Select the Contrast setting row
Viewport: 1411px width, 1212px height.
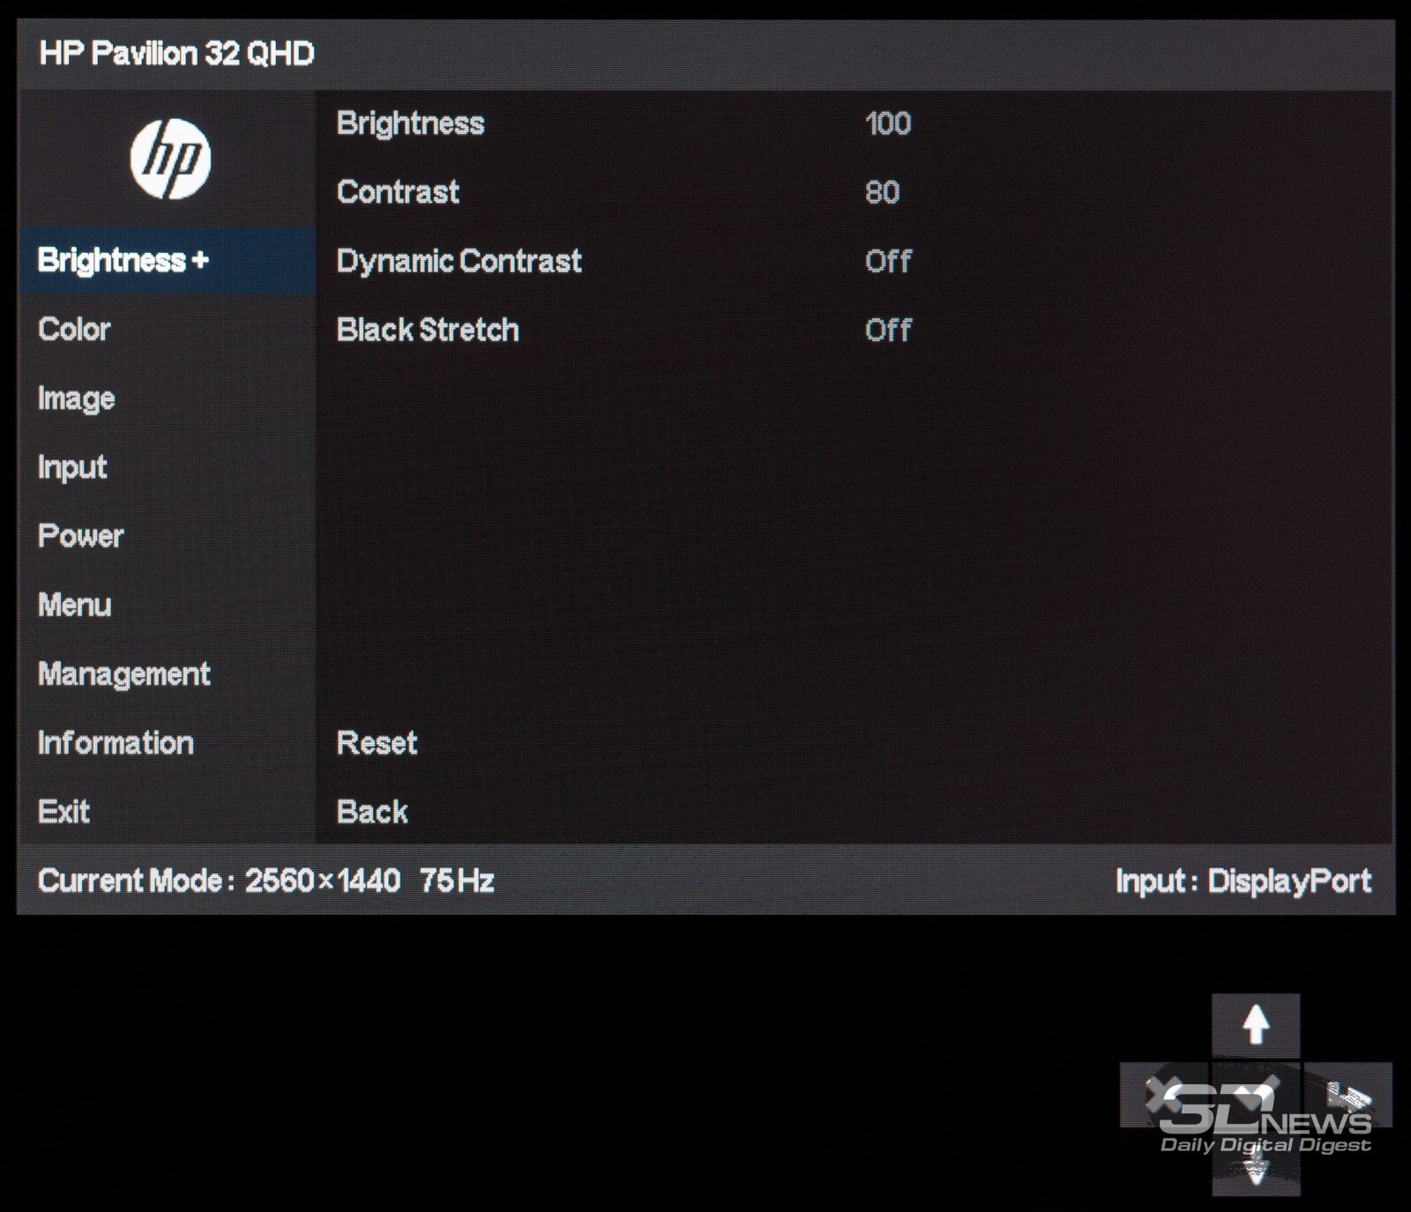854,192
